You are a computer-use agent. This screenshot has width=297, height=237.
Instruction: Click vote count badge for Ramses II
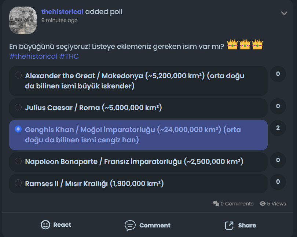pyautogui.click(x=278, y=182)
